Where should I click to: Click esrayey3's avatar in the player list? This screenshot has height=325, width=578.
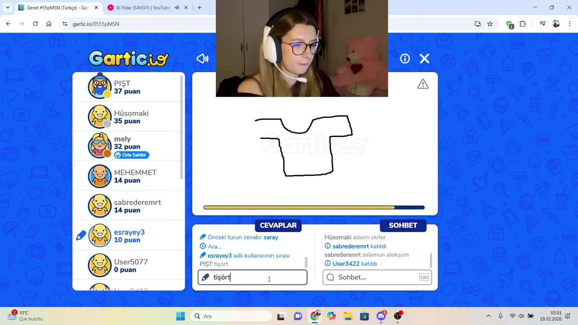99,236
